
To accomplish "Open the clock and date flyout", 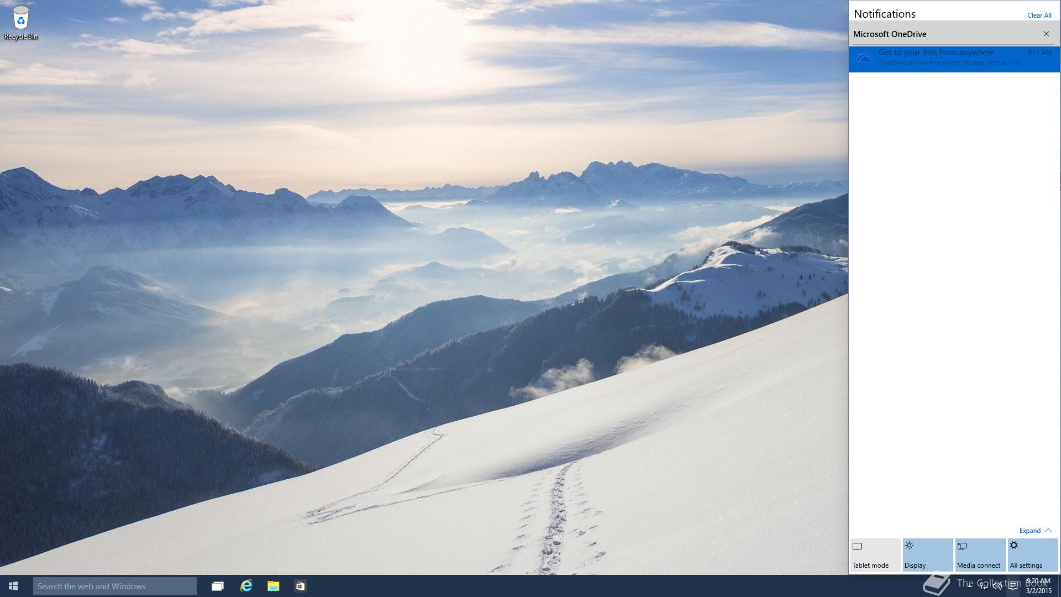I will [x=1039, y=586].
